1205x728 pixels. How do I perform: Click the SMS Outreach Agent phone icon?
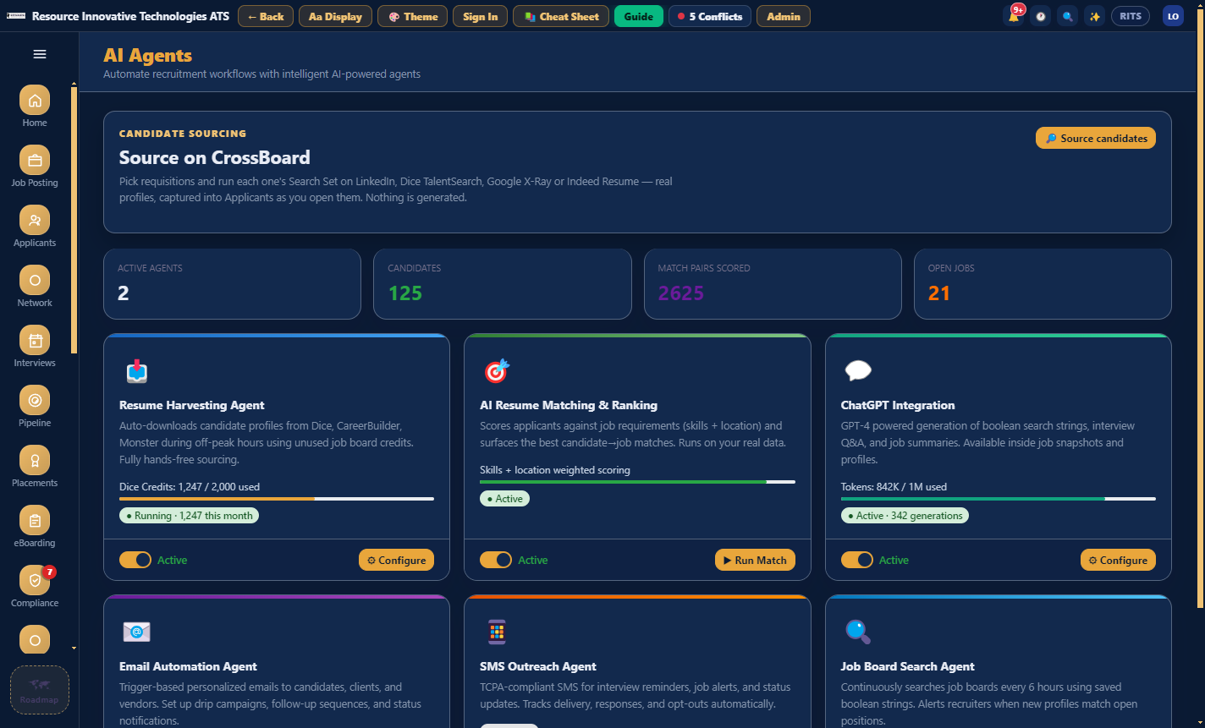[x=497, y=632]
